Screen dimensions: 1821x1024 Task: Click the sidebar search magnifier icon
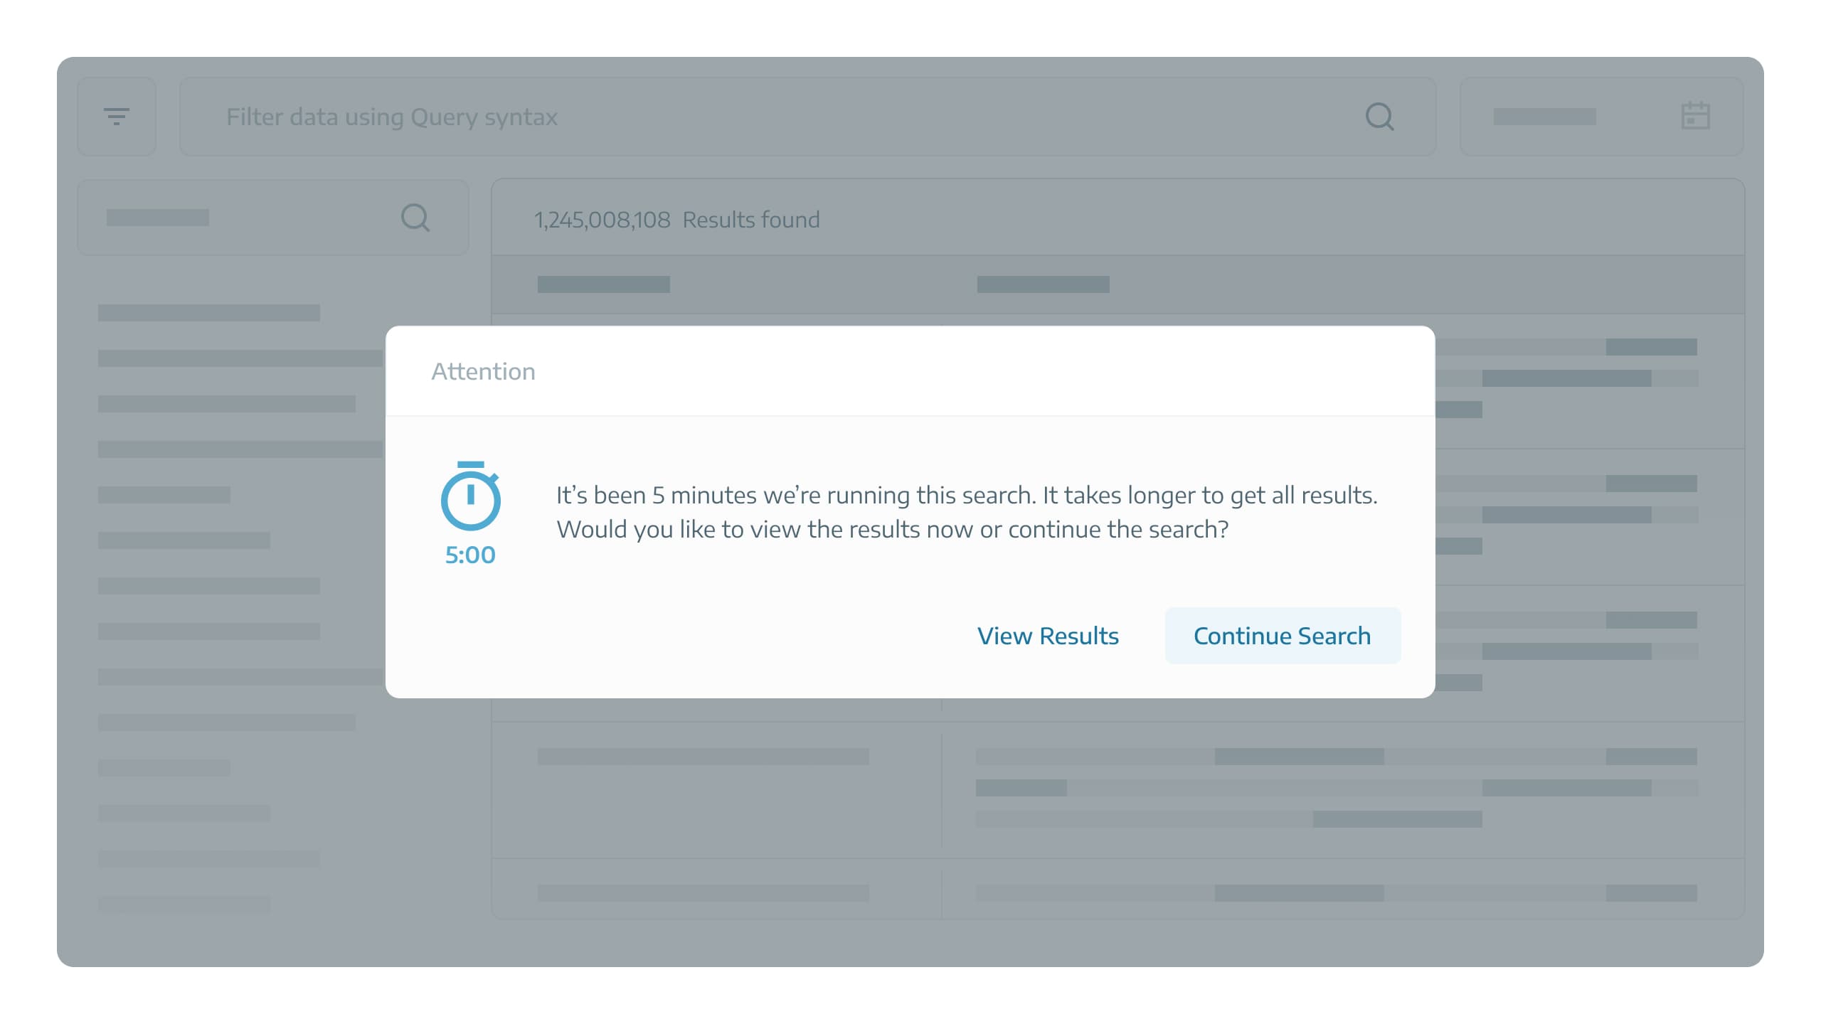click(x=415, y=218)
